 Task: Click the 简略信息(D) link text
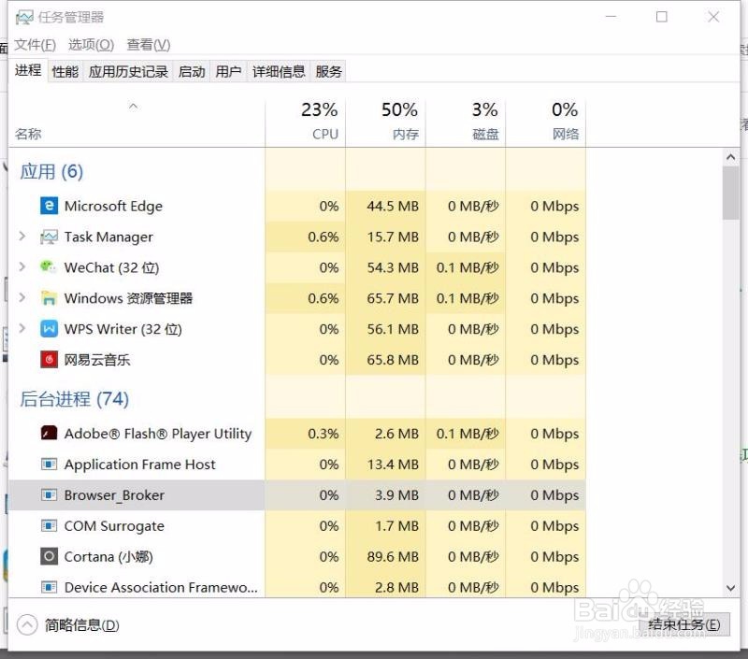(x=82, y=625)
